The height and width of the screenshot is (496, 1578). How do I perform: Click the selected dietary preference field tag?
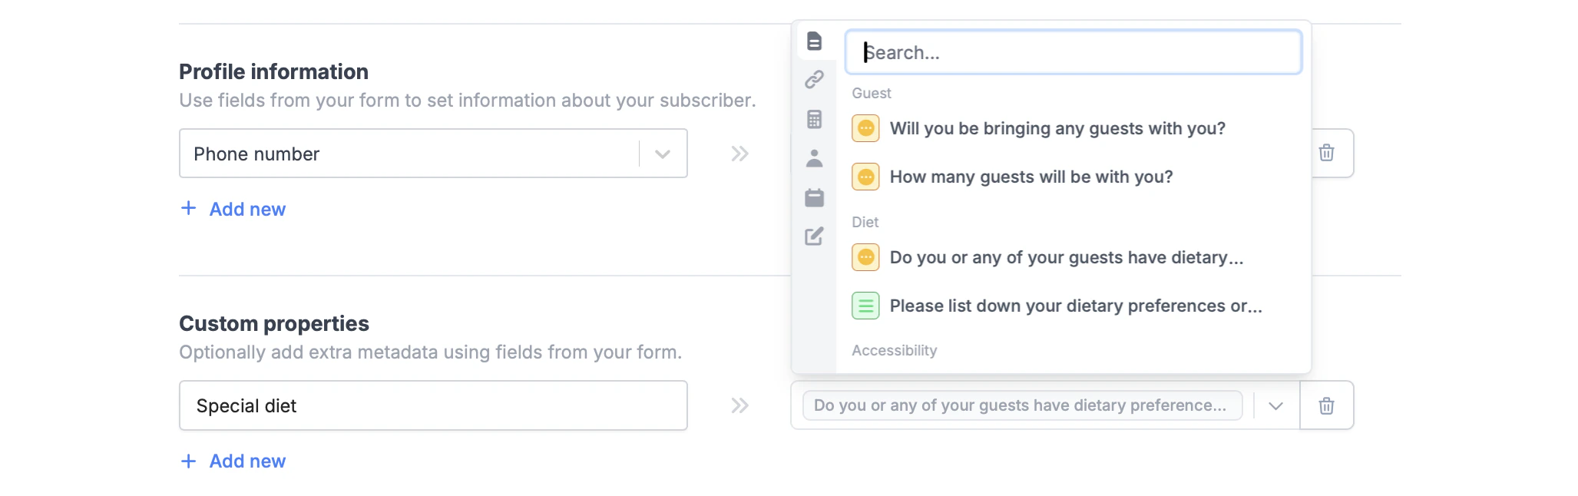click(x=1022, y=405)
